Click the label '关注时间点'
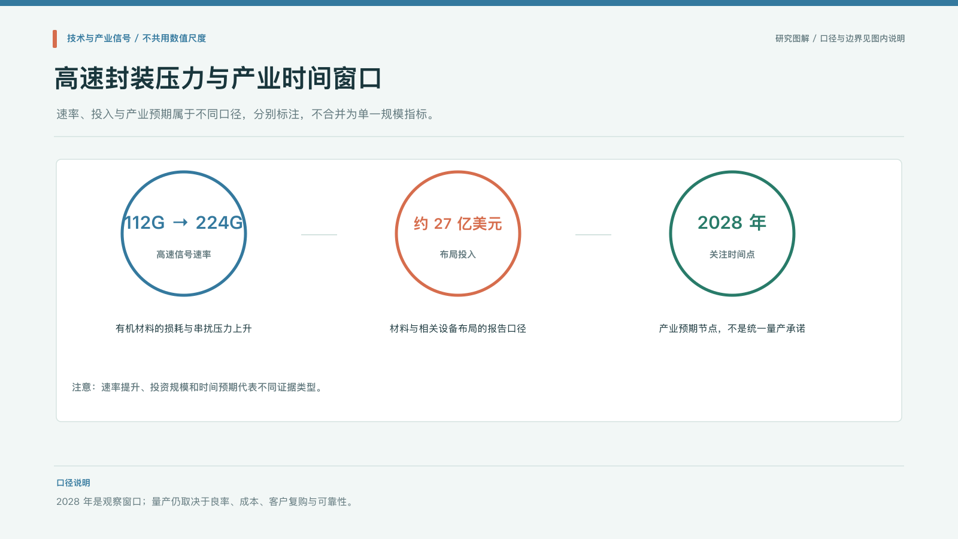 point(732,255)
